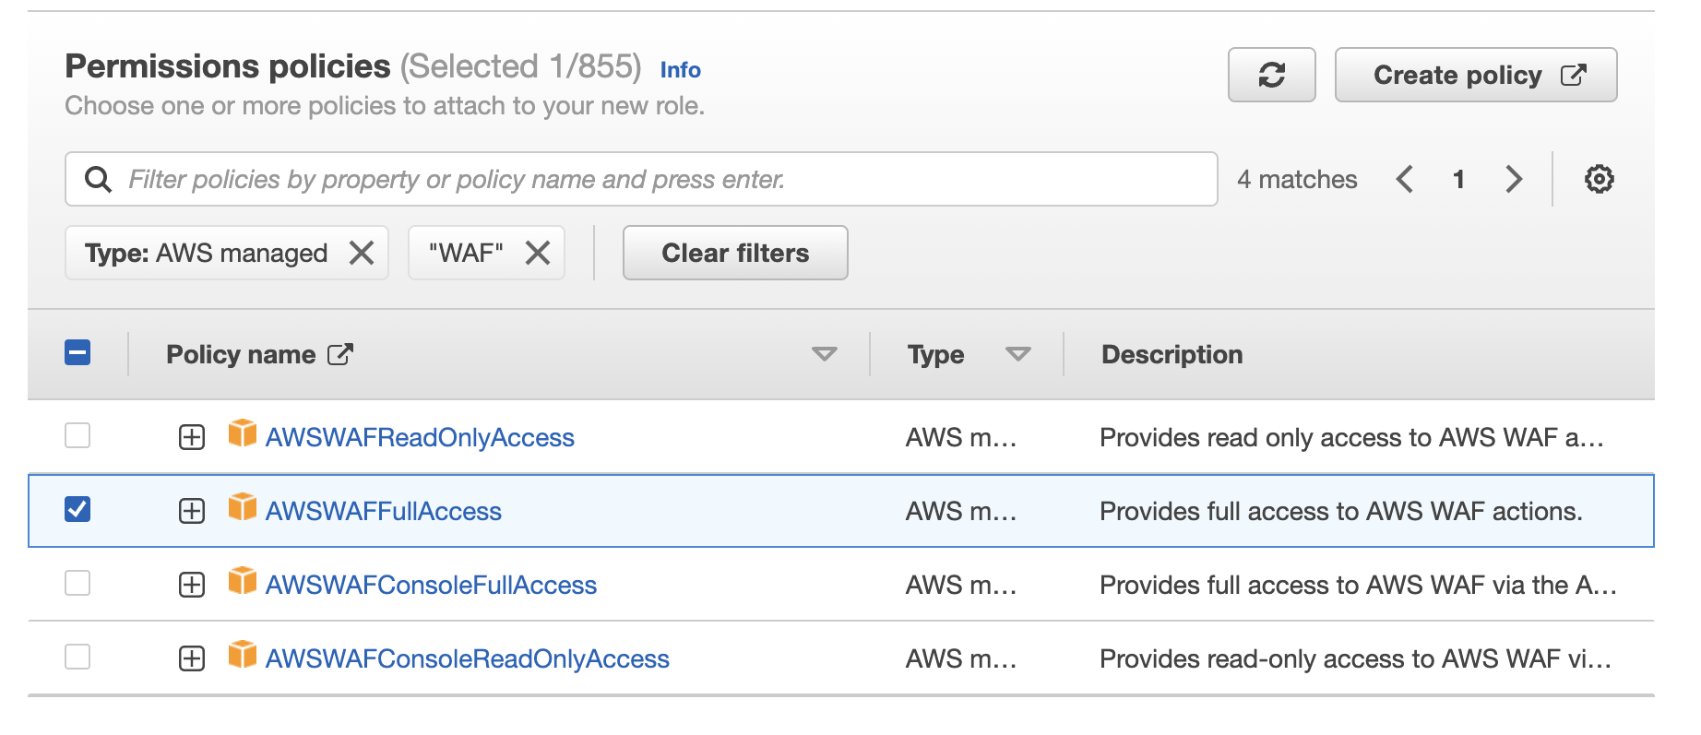This screenshot has height=735, width=1701.
Task: Refresh the permissions policies list
Action: coord(1271,75)
